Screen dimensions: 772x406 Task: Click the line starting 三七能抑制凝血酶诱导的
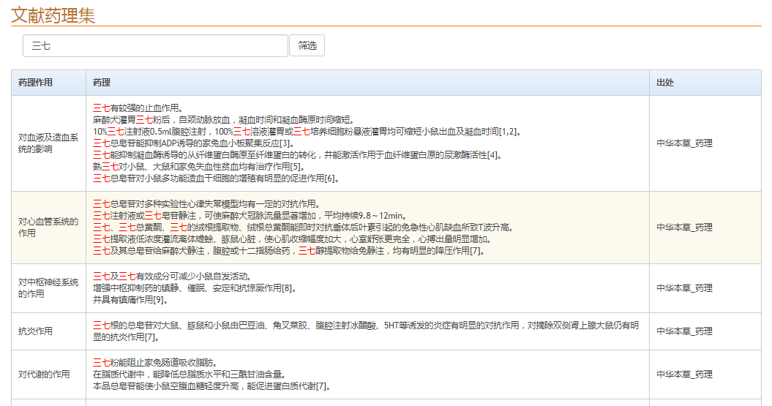(298, 156)
